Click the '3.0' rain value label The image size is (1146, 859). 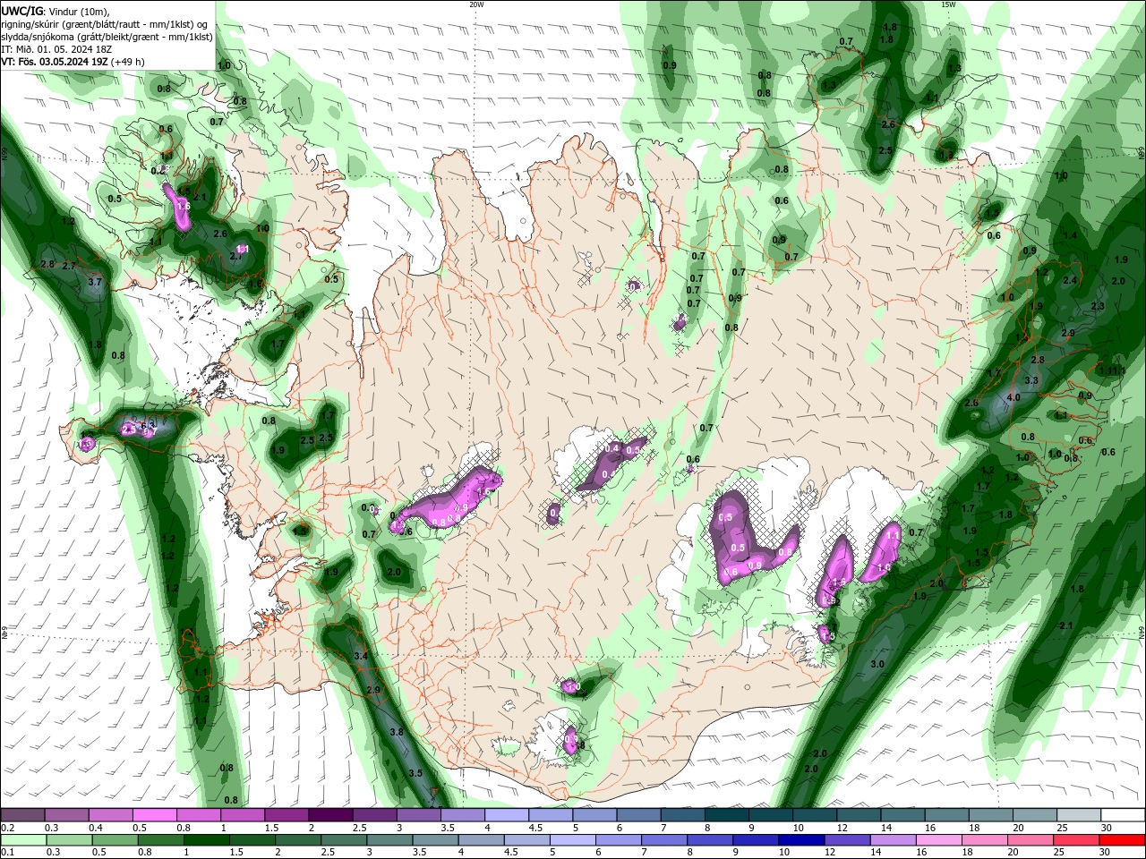pos(877,664)
